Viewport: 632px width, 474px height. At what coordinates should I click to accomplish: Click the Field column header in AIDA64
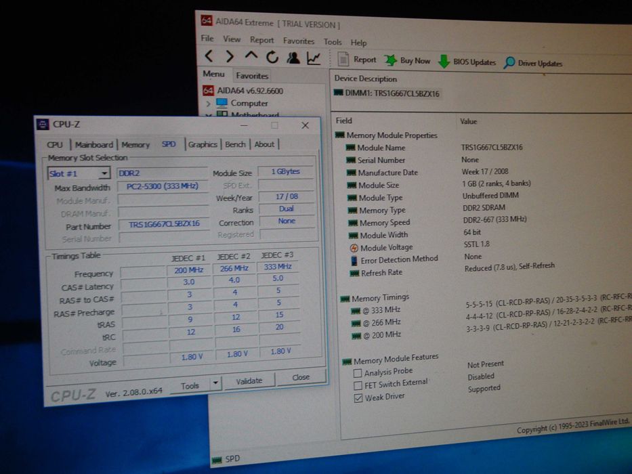(x=344, y=121)
